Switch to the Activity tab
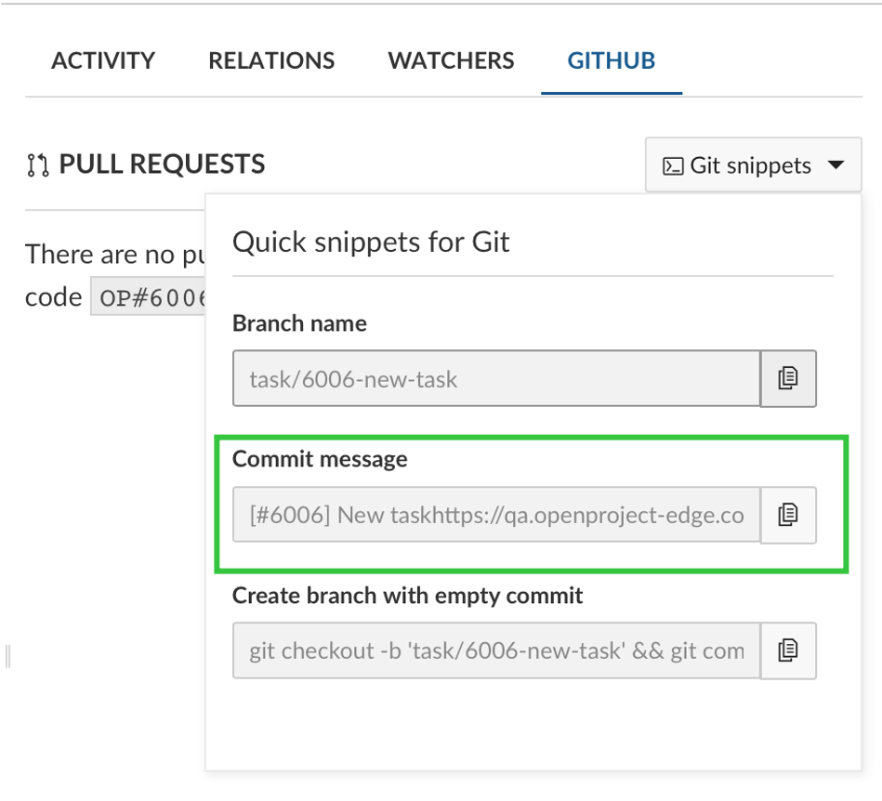This screenshot has width=882, height=801. 103,61
